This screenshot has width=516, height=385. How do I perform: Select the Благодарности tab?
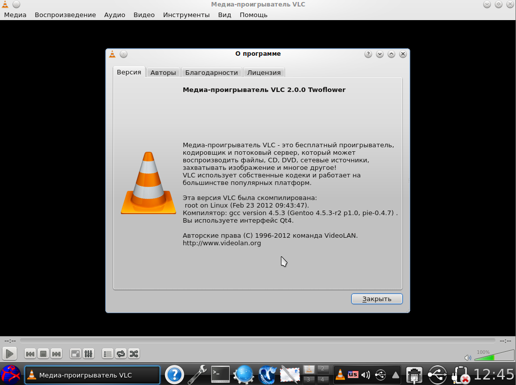click(211, 72)
